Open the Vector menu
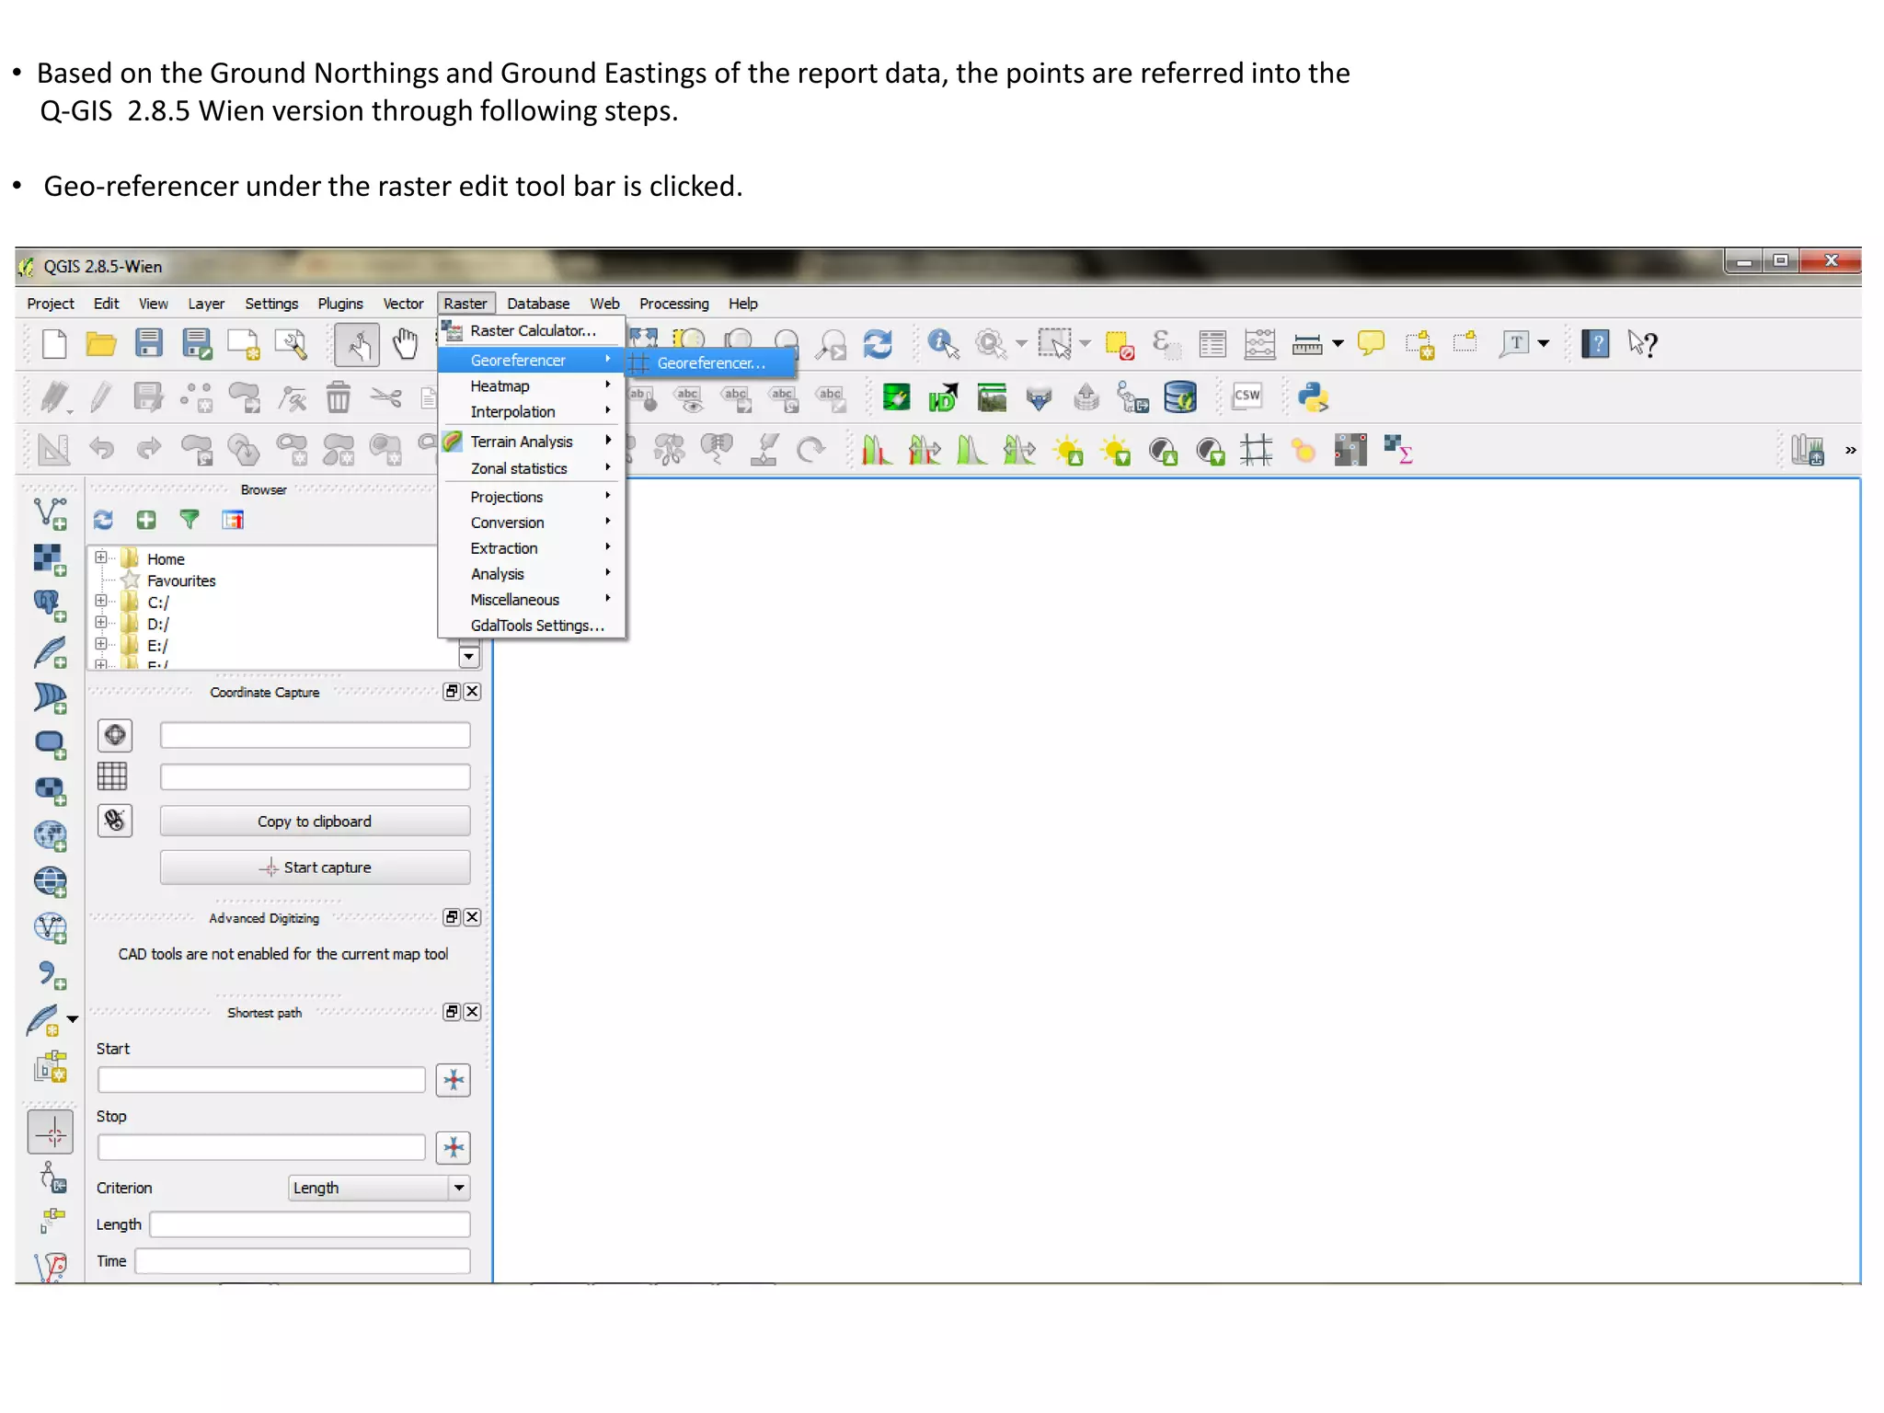 (403, 304)
